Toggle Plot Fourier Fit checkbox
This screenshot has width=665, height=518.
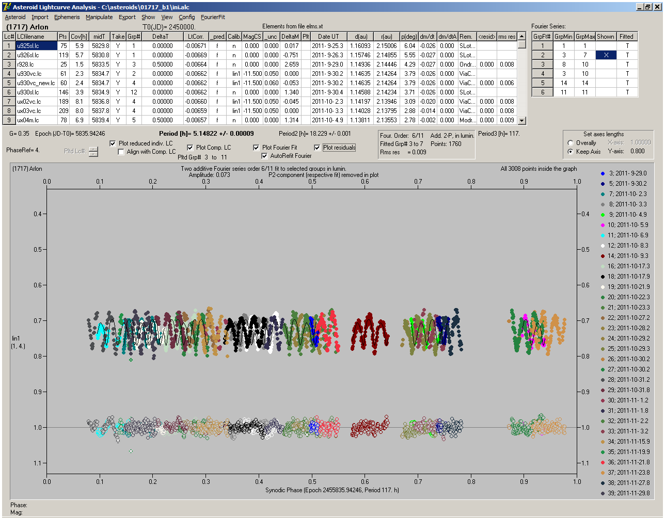[256, 148]
